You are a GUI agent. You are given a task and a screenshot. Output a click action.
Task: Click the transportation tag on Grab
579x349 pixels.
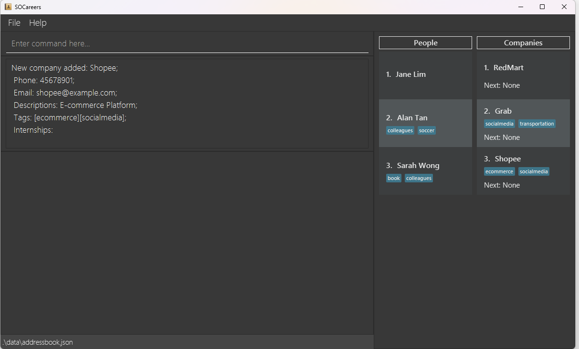tap(537, 124)
